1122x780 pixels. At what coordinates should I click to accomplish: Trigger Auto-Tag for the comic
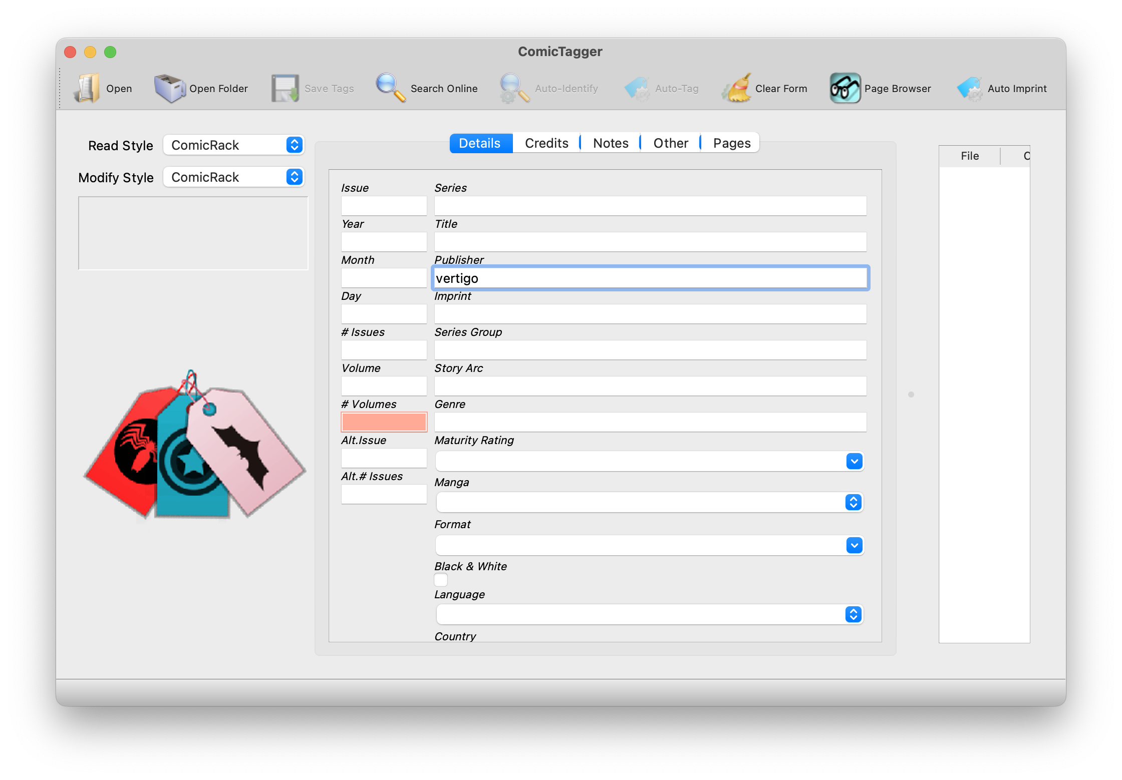pos(661,88)
